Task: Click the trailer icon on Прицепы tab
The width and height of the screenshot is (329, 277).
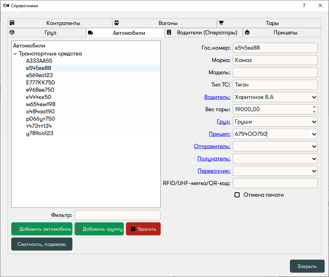Action: point(247,33)
